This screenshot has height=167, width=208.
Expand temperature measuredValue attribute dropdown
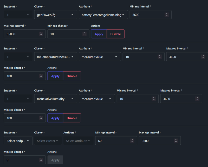coord(100,57)
